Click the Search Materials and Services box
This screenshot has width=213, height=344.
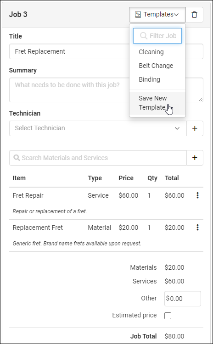(98, 158)
